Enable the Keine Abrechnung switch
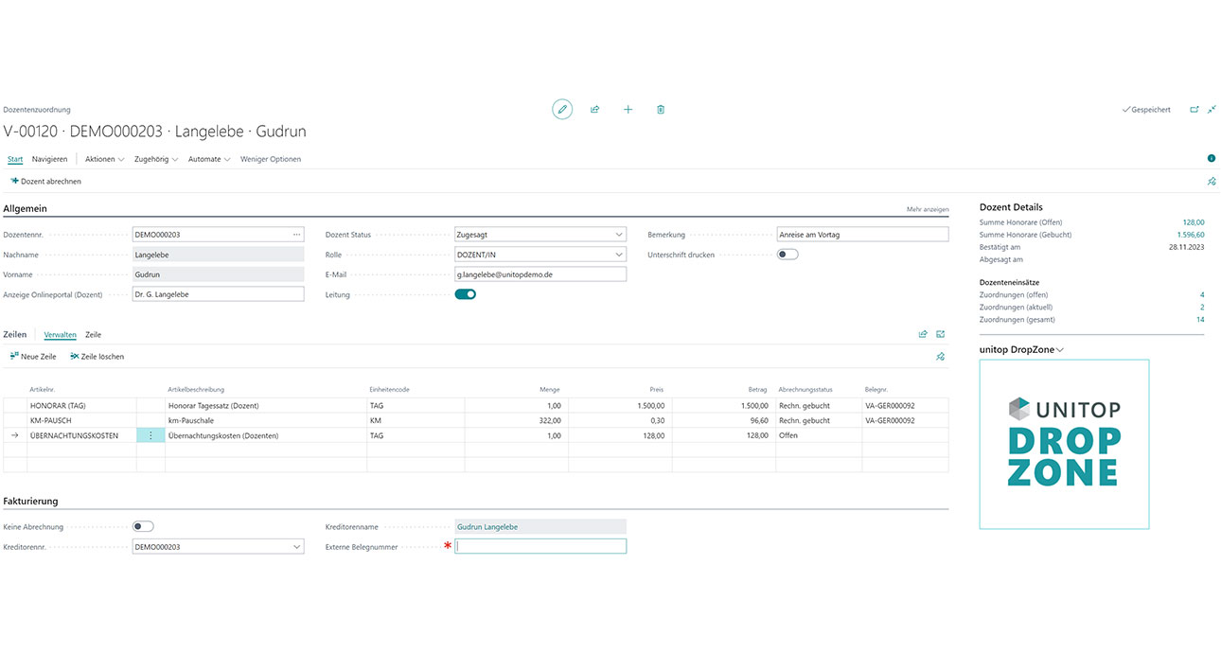Viewport: 1221px width, 653px height. click(x=143, y=526)
